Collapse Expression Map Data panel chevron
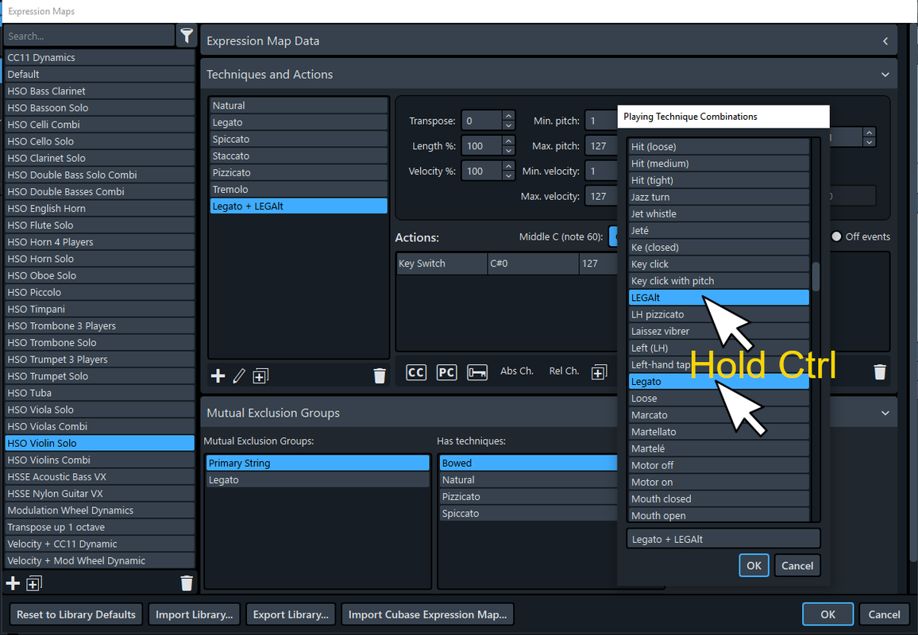Screen dimensions: 918x635 click(885, 41)
